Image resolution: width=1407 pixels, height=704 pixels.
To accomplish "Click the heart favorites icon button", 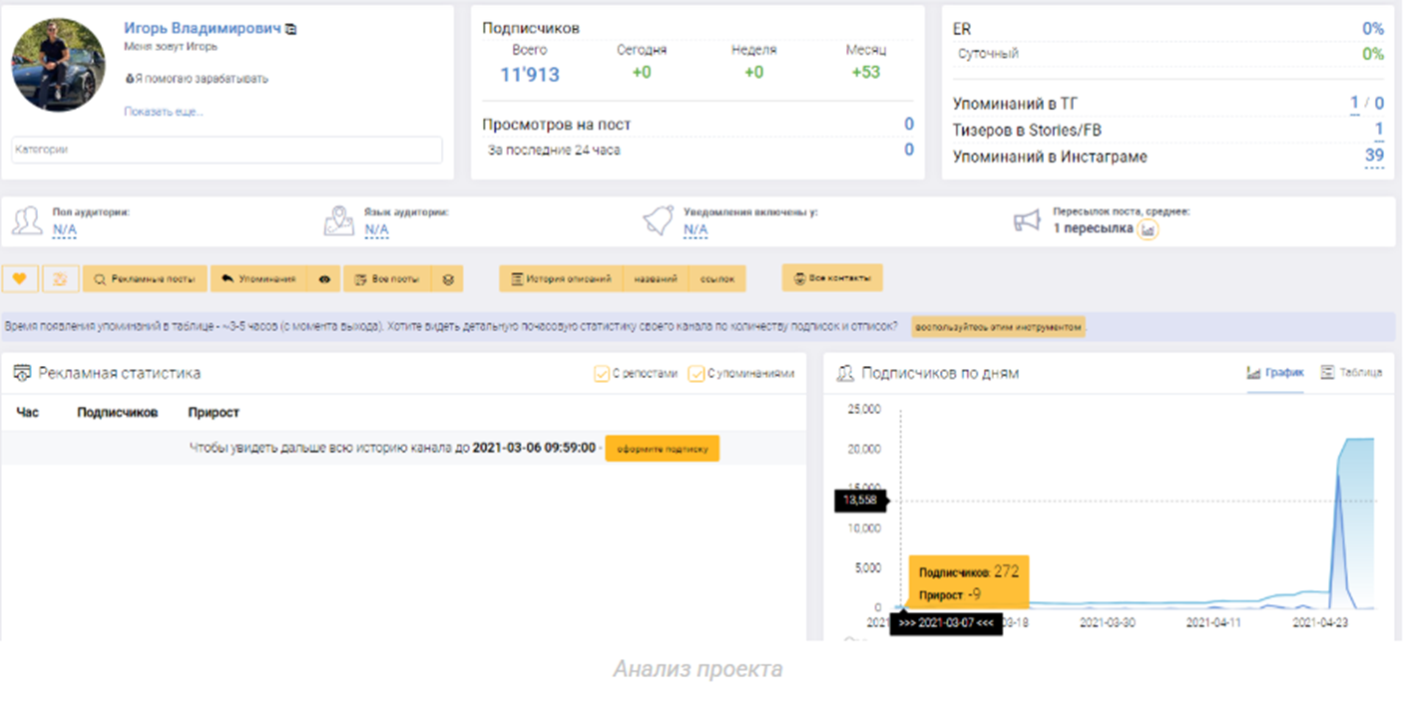I will pos(20,279).
